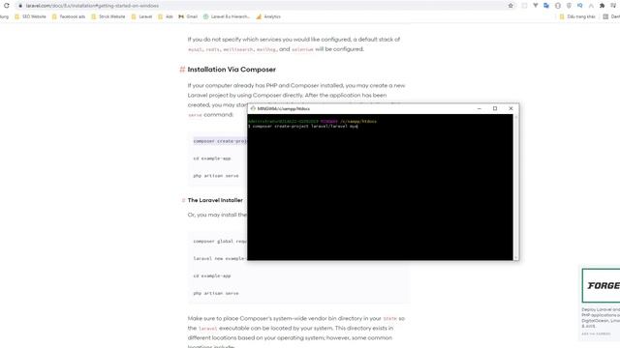The height and width of the screenshot is (348, 620).
Task: Open the Forge advertisement banner
Action: (601, 286)
